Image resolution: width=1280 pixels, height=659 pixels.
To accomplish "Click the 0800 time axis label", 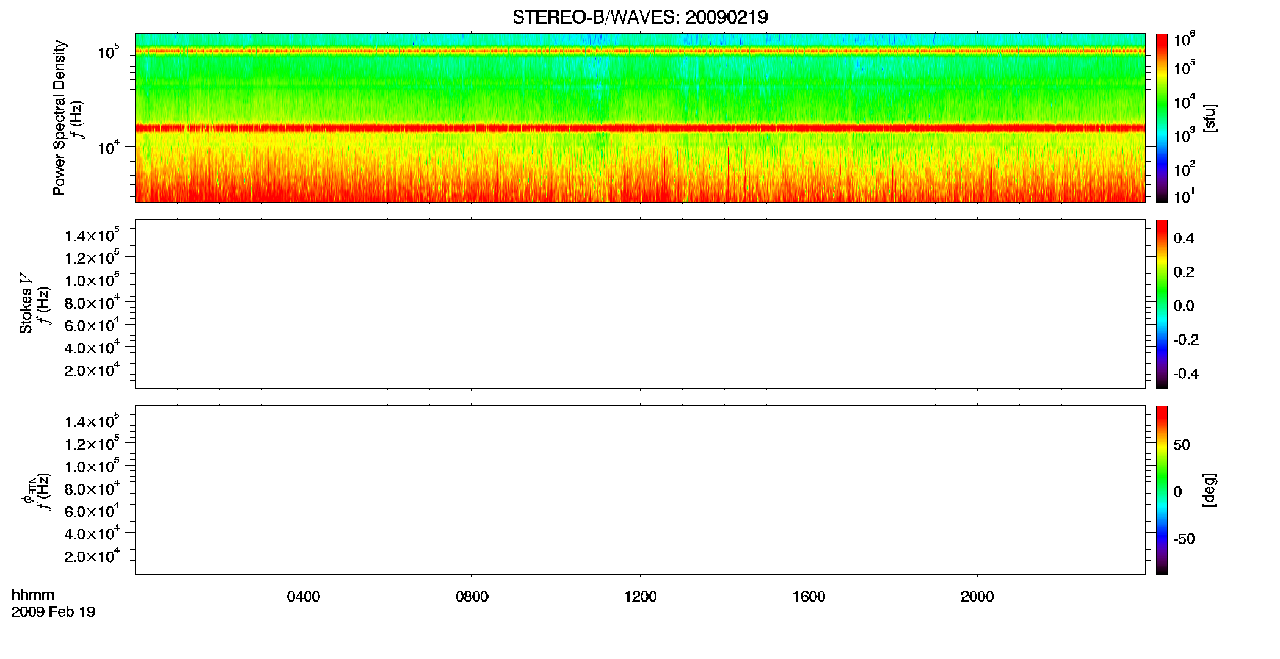I will (x=472, y=597).
